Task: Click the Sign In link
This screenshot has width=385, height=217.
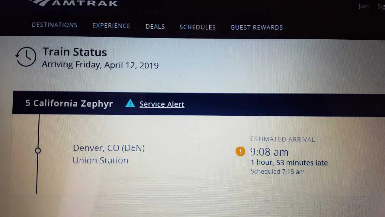Action: coord(381,7)
